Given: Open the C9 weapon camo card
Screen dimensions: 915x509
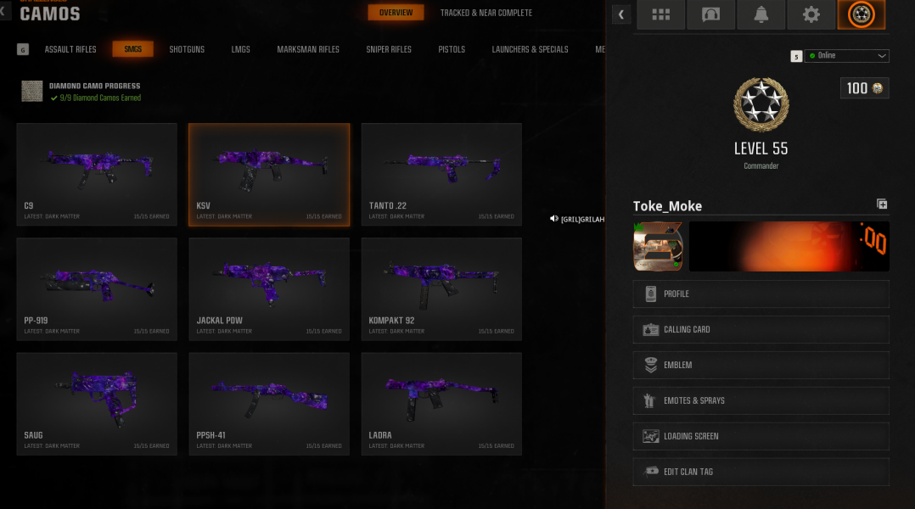Looking at the screenshot, I should tap(97, 174).
